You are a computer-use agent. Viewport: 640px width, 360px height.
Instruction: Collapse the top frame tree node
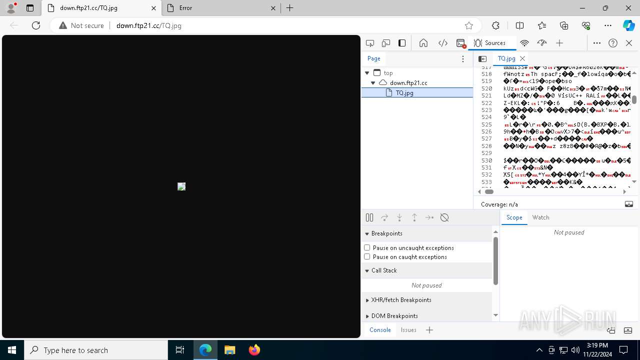coord(367,73)
